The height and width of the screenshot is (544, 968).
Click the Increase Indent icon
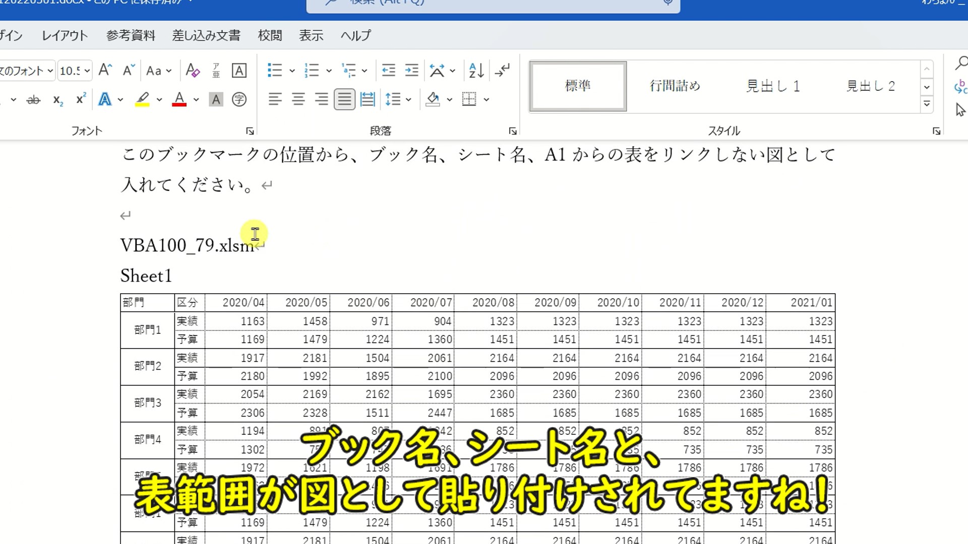click(412, 71)
